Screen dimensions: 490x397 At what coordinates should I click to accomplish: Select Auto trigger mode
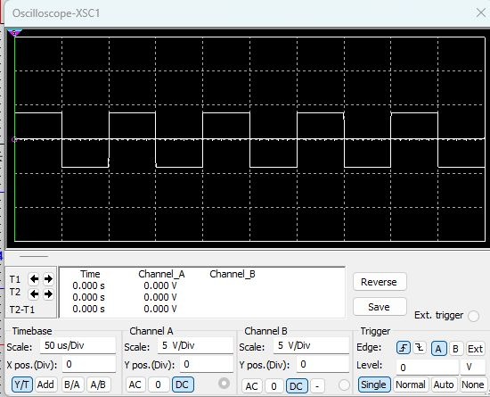pyautogui.click(x=443, y=385)
